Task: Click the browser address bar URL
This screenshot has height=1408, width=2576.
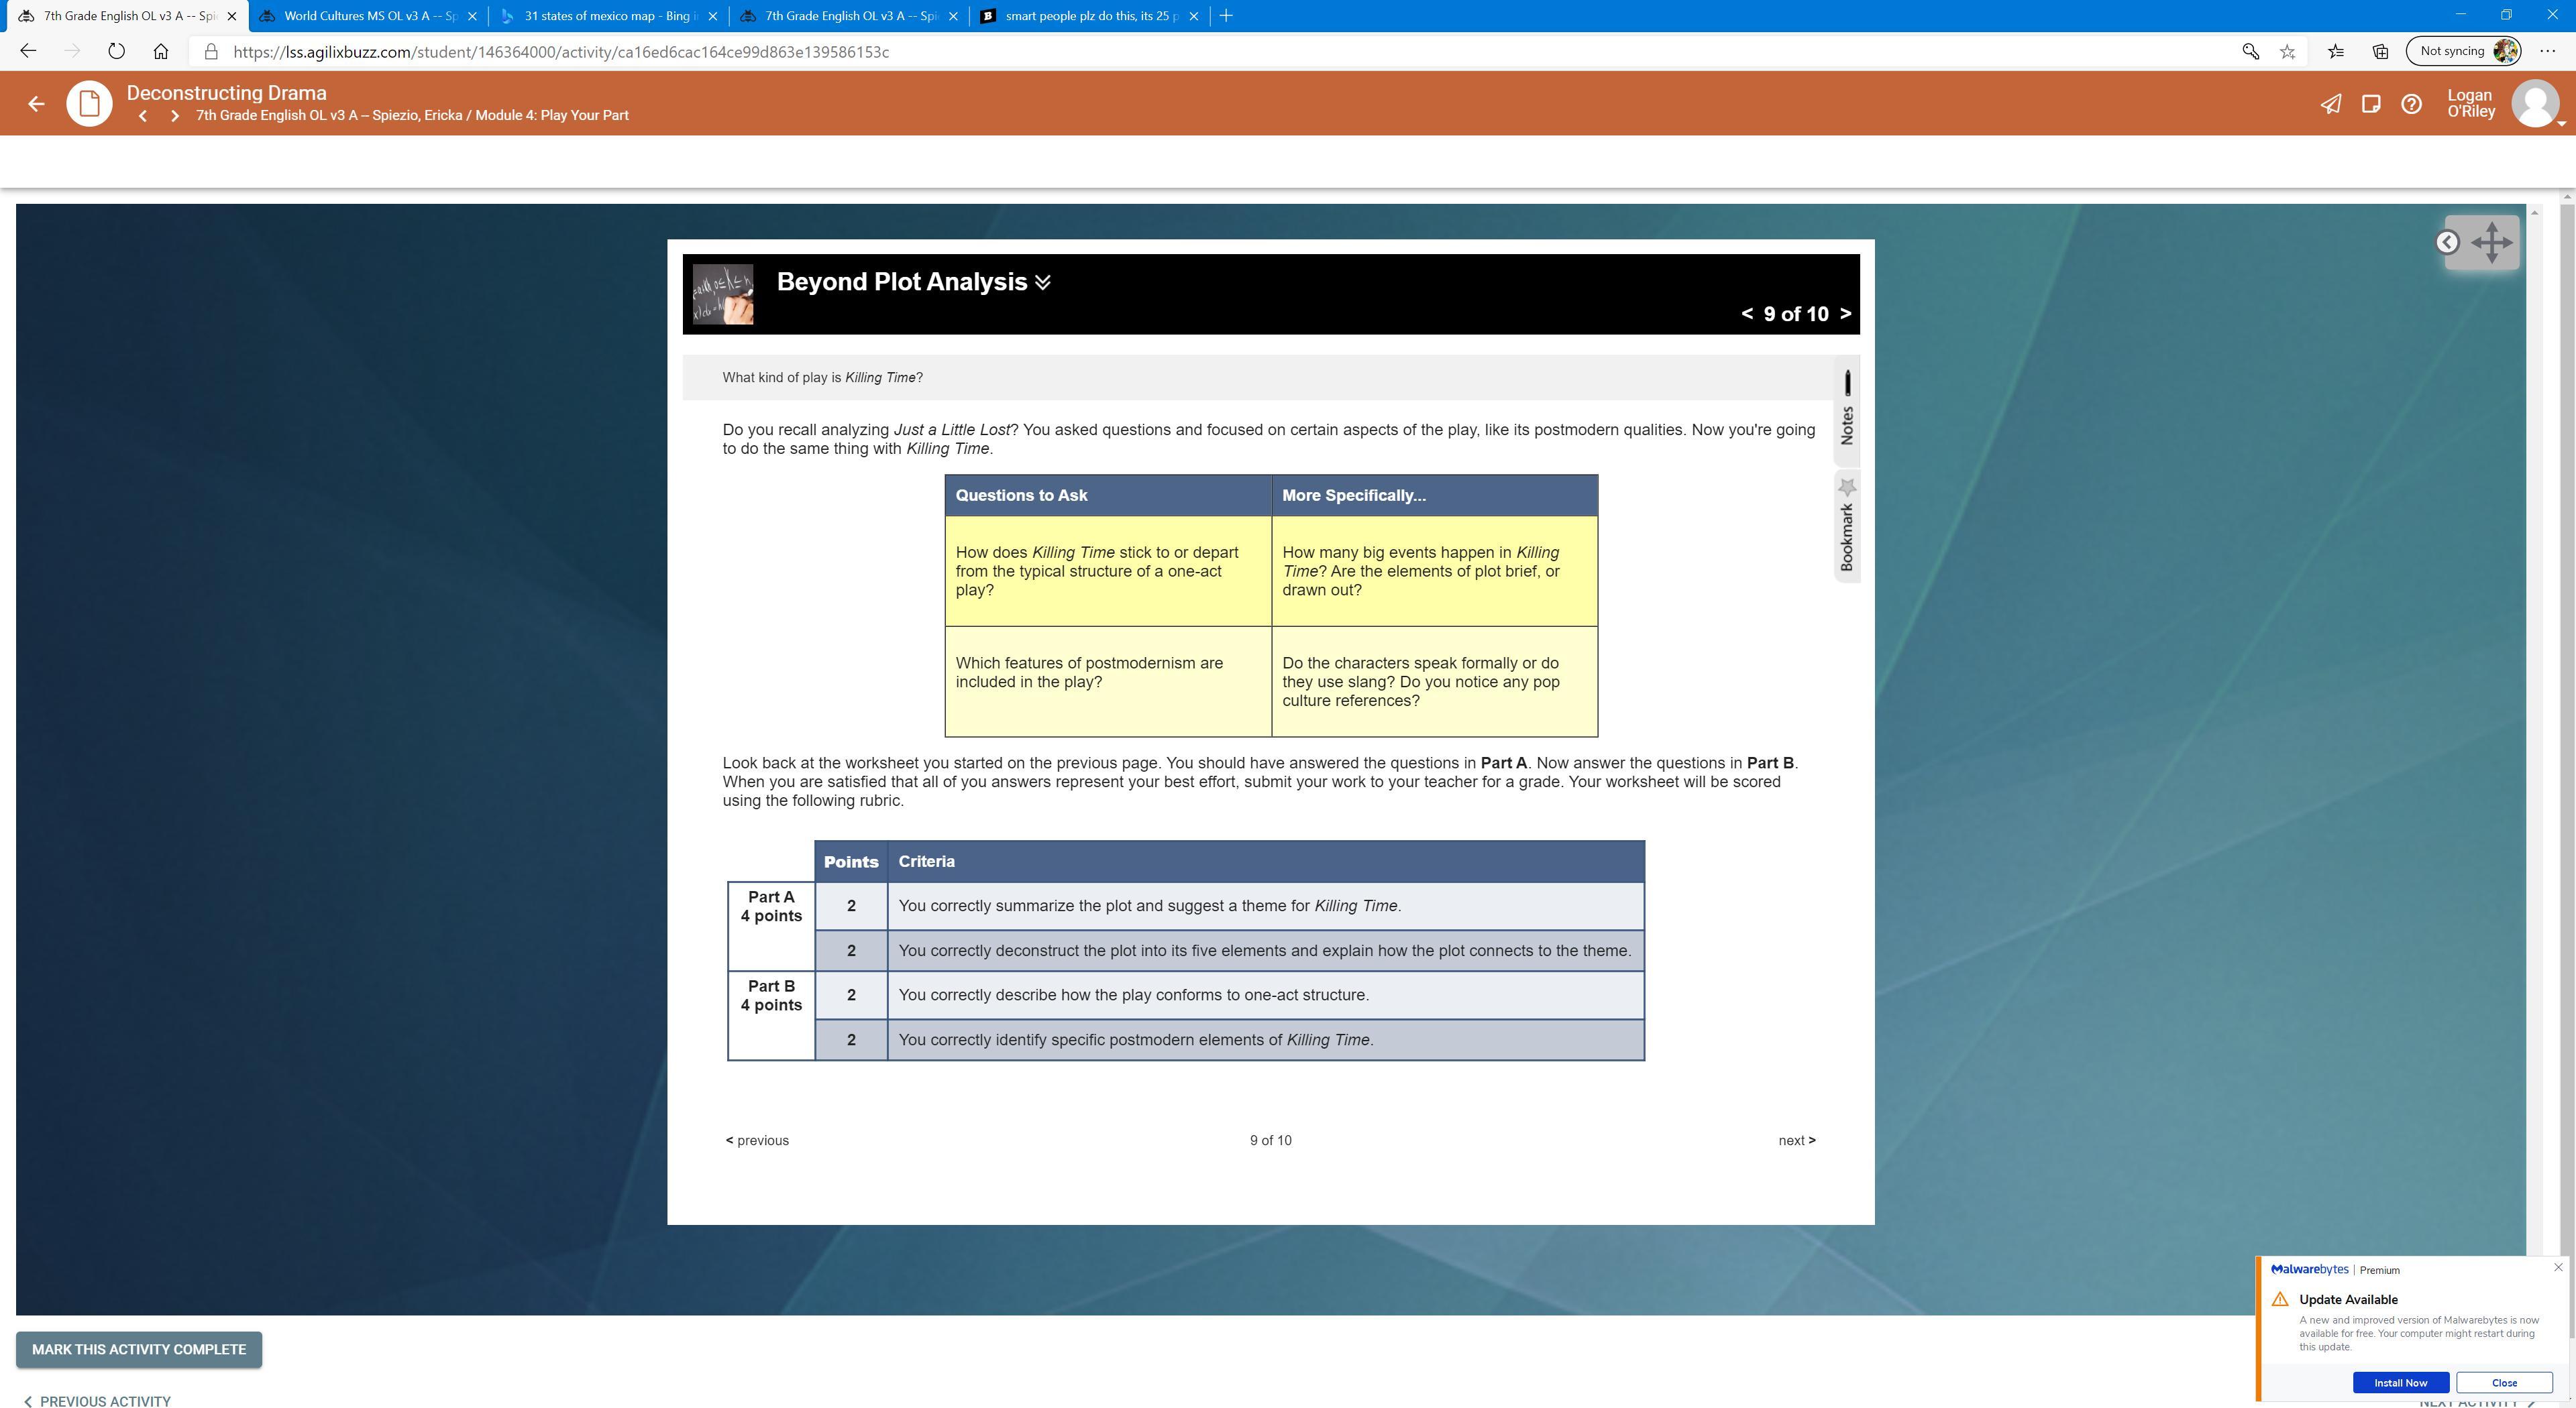Action: tap(560, 52)
